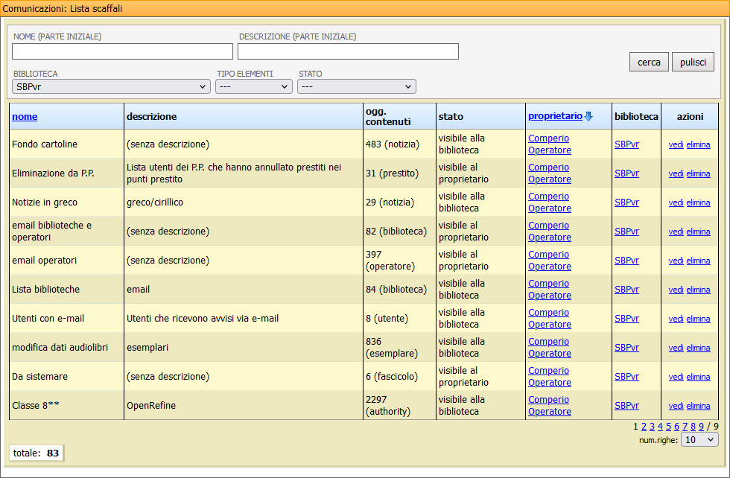Click vedi for the Classe 8** row
Image resolution: width=730 pixels, height=478 pixels.
pos(676,406)
